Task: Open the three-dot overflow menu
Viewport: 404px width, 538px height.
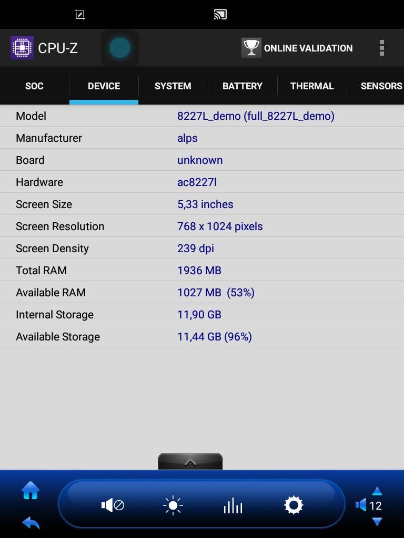Action: [382, 48]
